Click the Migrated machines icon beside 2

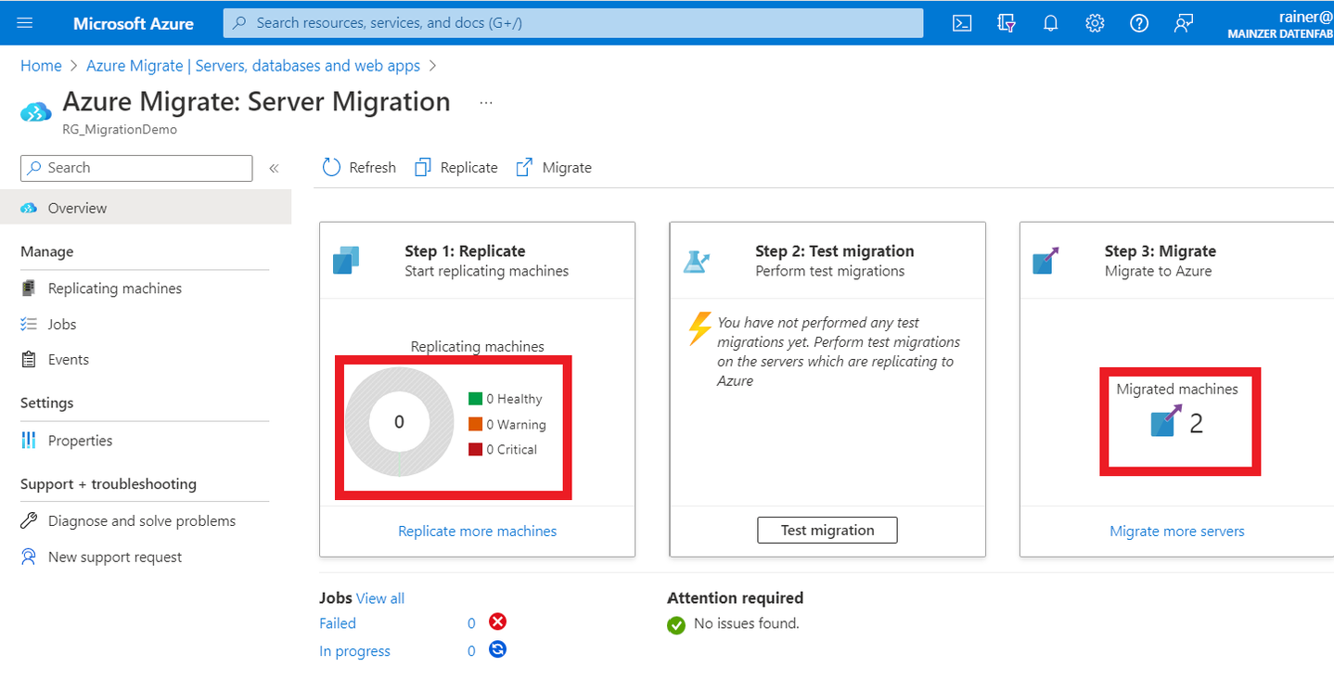[1166, 422]
